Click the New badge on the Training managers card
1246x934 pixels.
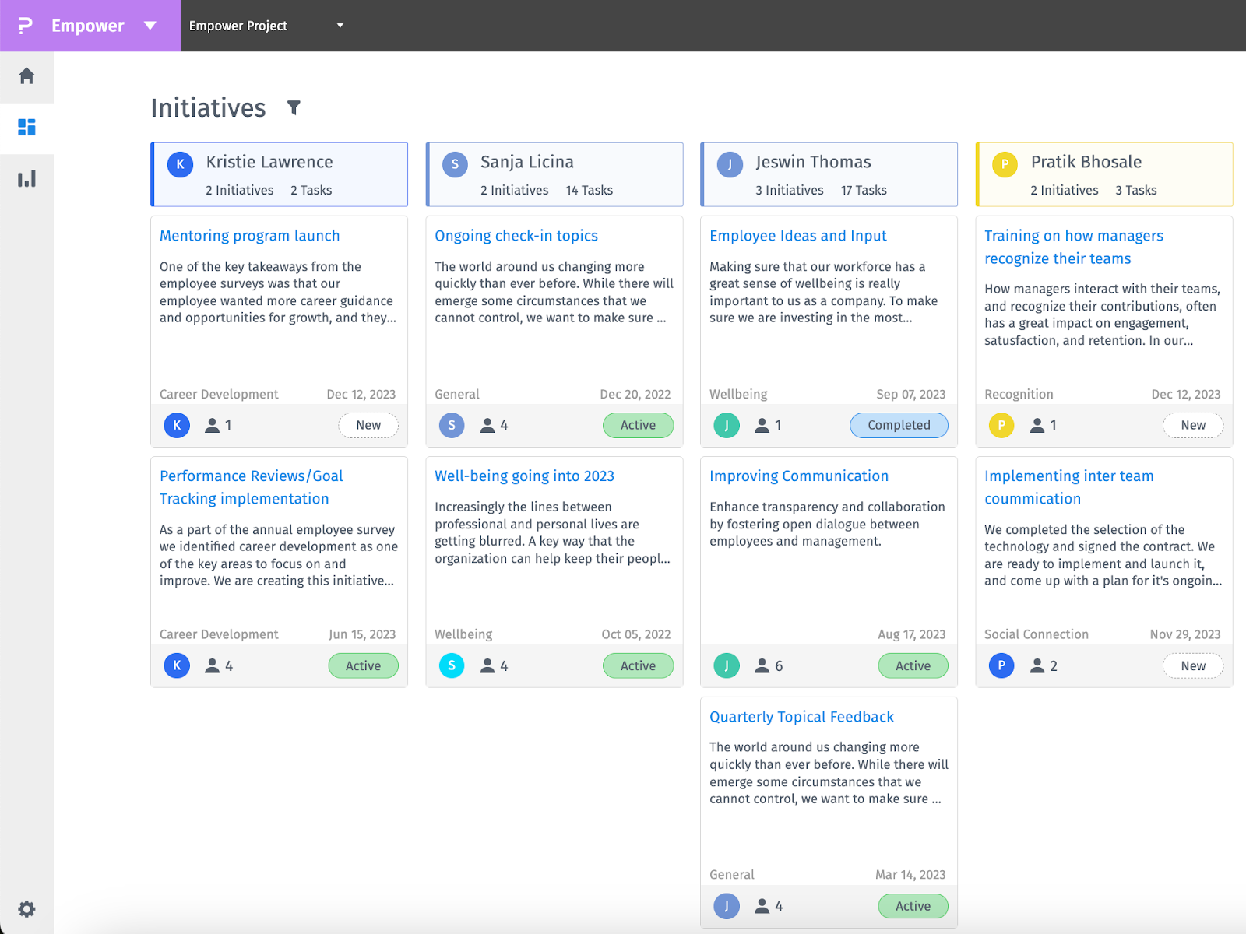1193,425
